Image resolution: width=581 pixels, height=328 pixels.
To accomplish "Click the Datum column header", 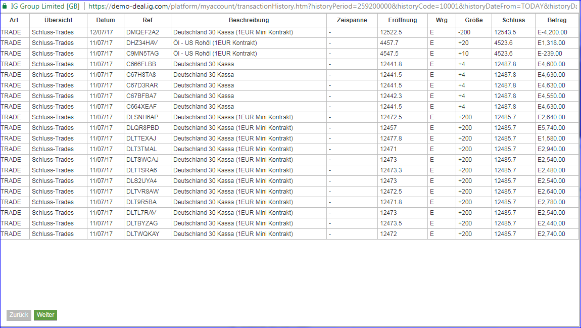I will coord(105,20).
